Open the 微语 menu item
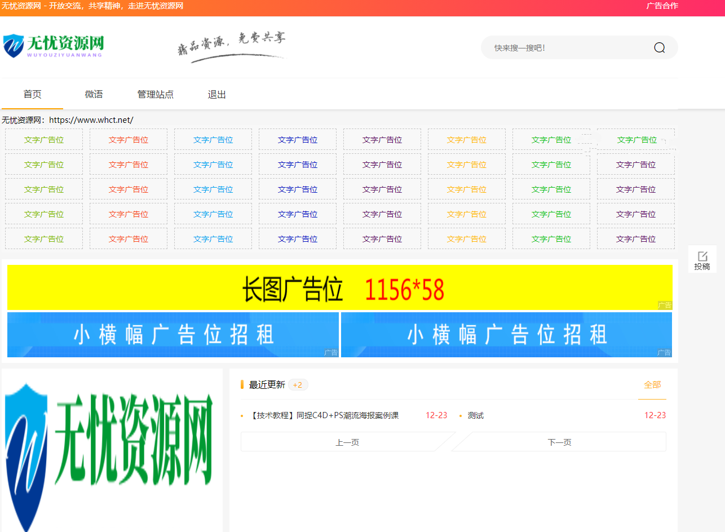Viewport: 725px width, 532px height. click(94, 95)
